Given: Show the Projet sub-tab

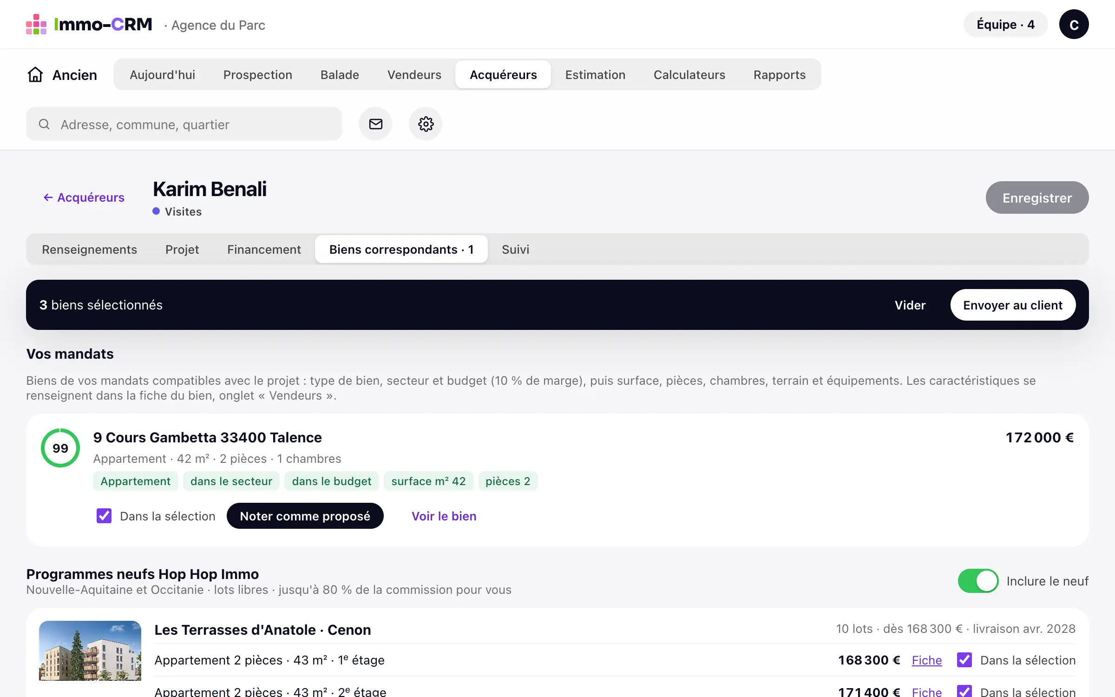Looking at the screenshot, I should tap(182, 250).
